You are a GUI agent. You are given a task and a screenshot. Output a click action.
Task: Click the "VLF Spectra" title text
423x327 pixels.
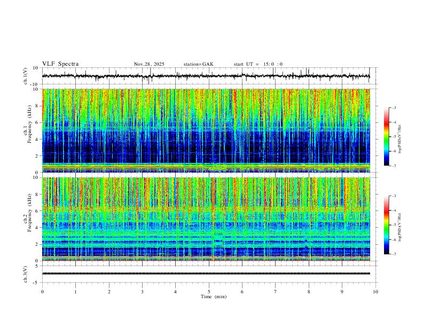[x=60, y=64]
